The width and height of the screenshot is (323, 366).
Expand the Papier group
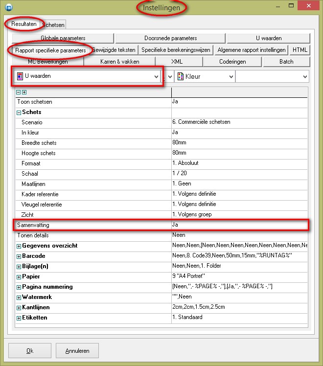point(19,277)
